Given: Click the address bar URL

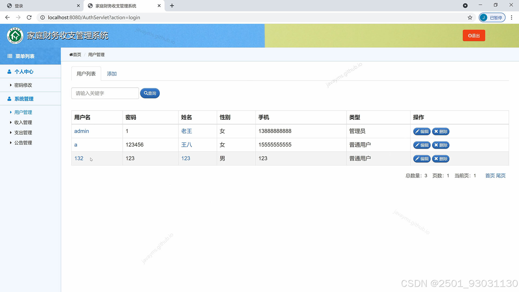Looking at the screenshot, I should (94, 18).
